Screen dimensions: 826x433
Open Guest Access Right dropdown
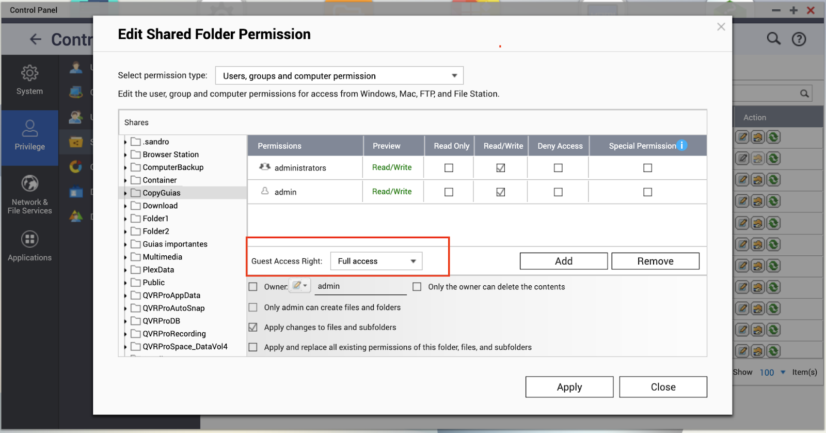(x=376, y=261)
